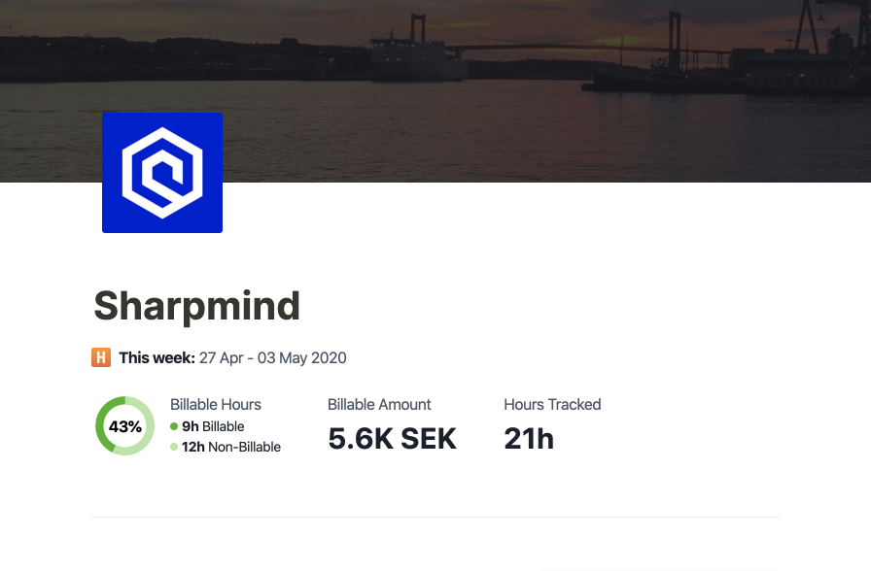Click the date range 27 Apr - 03 May 2020
The image size is (871, 571).
273,358
